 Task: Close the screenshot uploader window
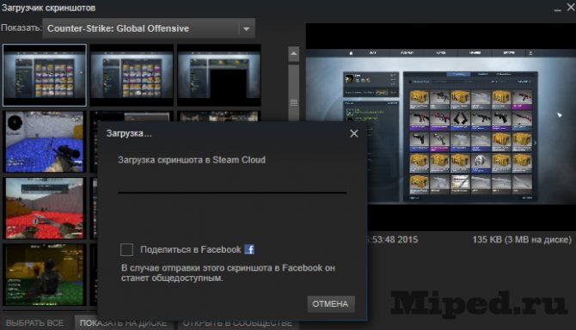[571, 8]
